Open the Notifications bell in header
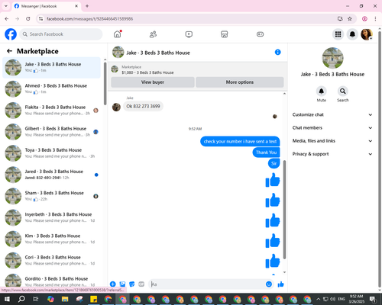 tap(352, 34)
